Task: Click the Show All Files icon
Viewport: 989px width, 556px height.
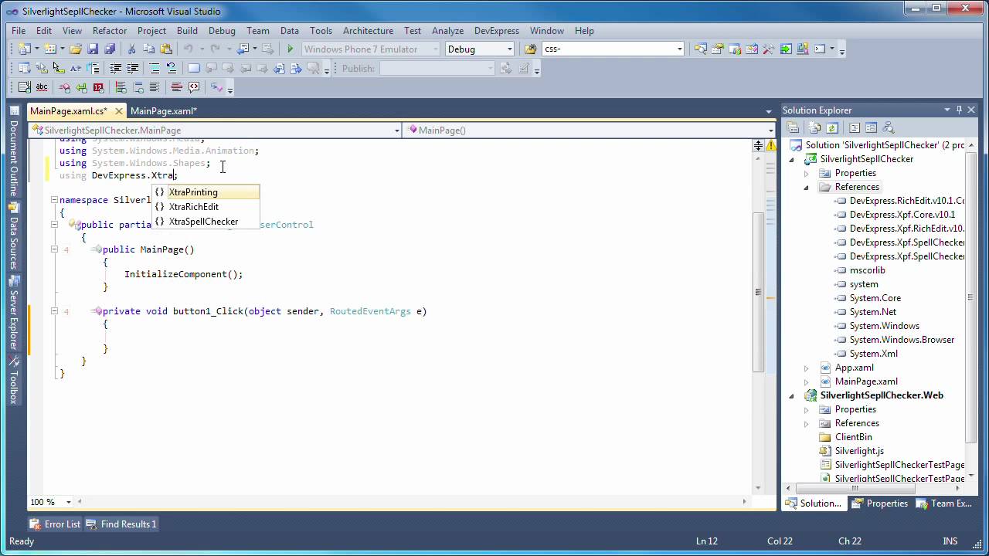Action: coord(816,127)
